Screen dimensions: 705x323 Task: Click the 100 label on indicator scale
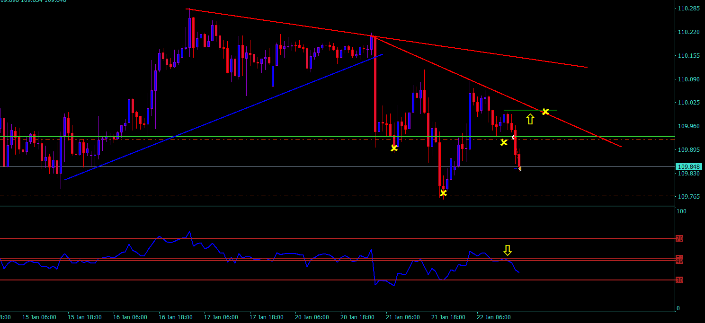coord(681,211)
